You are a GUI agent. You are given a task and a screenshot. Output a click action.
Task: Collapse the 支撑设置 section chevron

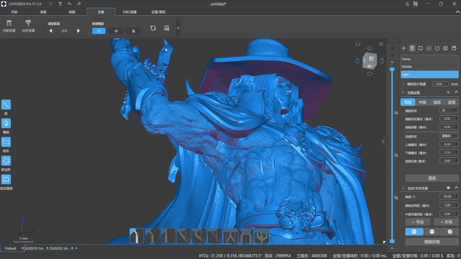point(456,92)
